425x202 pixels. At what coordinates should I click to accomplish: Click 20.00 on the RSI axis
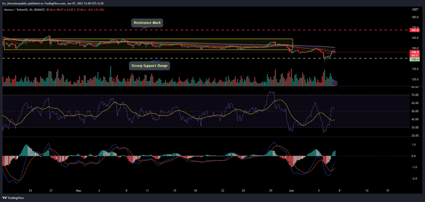[415, 135]
